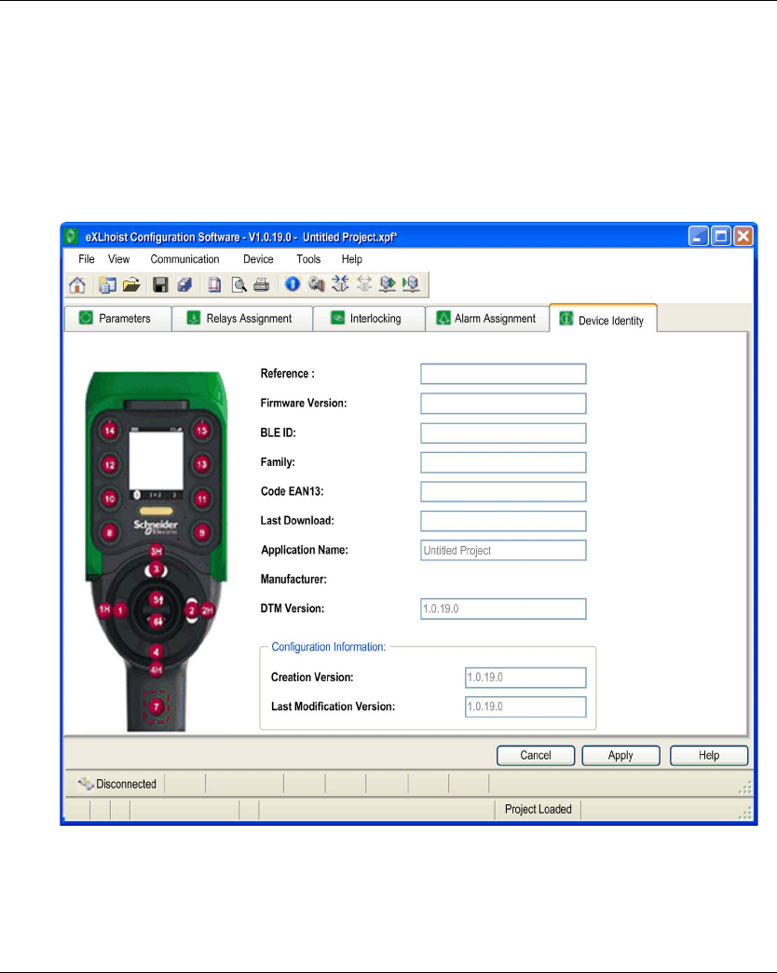This screenshot has height=973, width=777.
Task: Click remote joystick button 2H
Action: click(207, 610)
